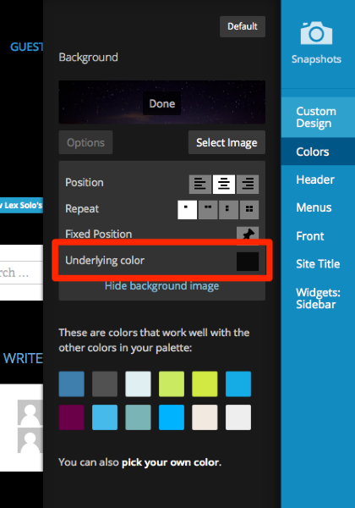This screenshot has width=355, height=508.
Task: Click the Repeat label
Action: pyautogui.click(x=82, y=209)
